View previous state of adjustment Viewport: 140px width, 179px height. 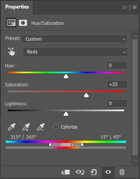(x=80, y=172)
